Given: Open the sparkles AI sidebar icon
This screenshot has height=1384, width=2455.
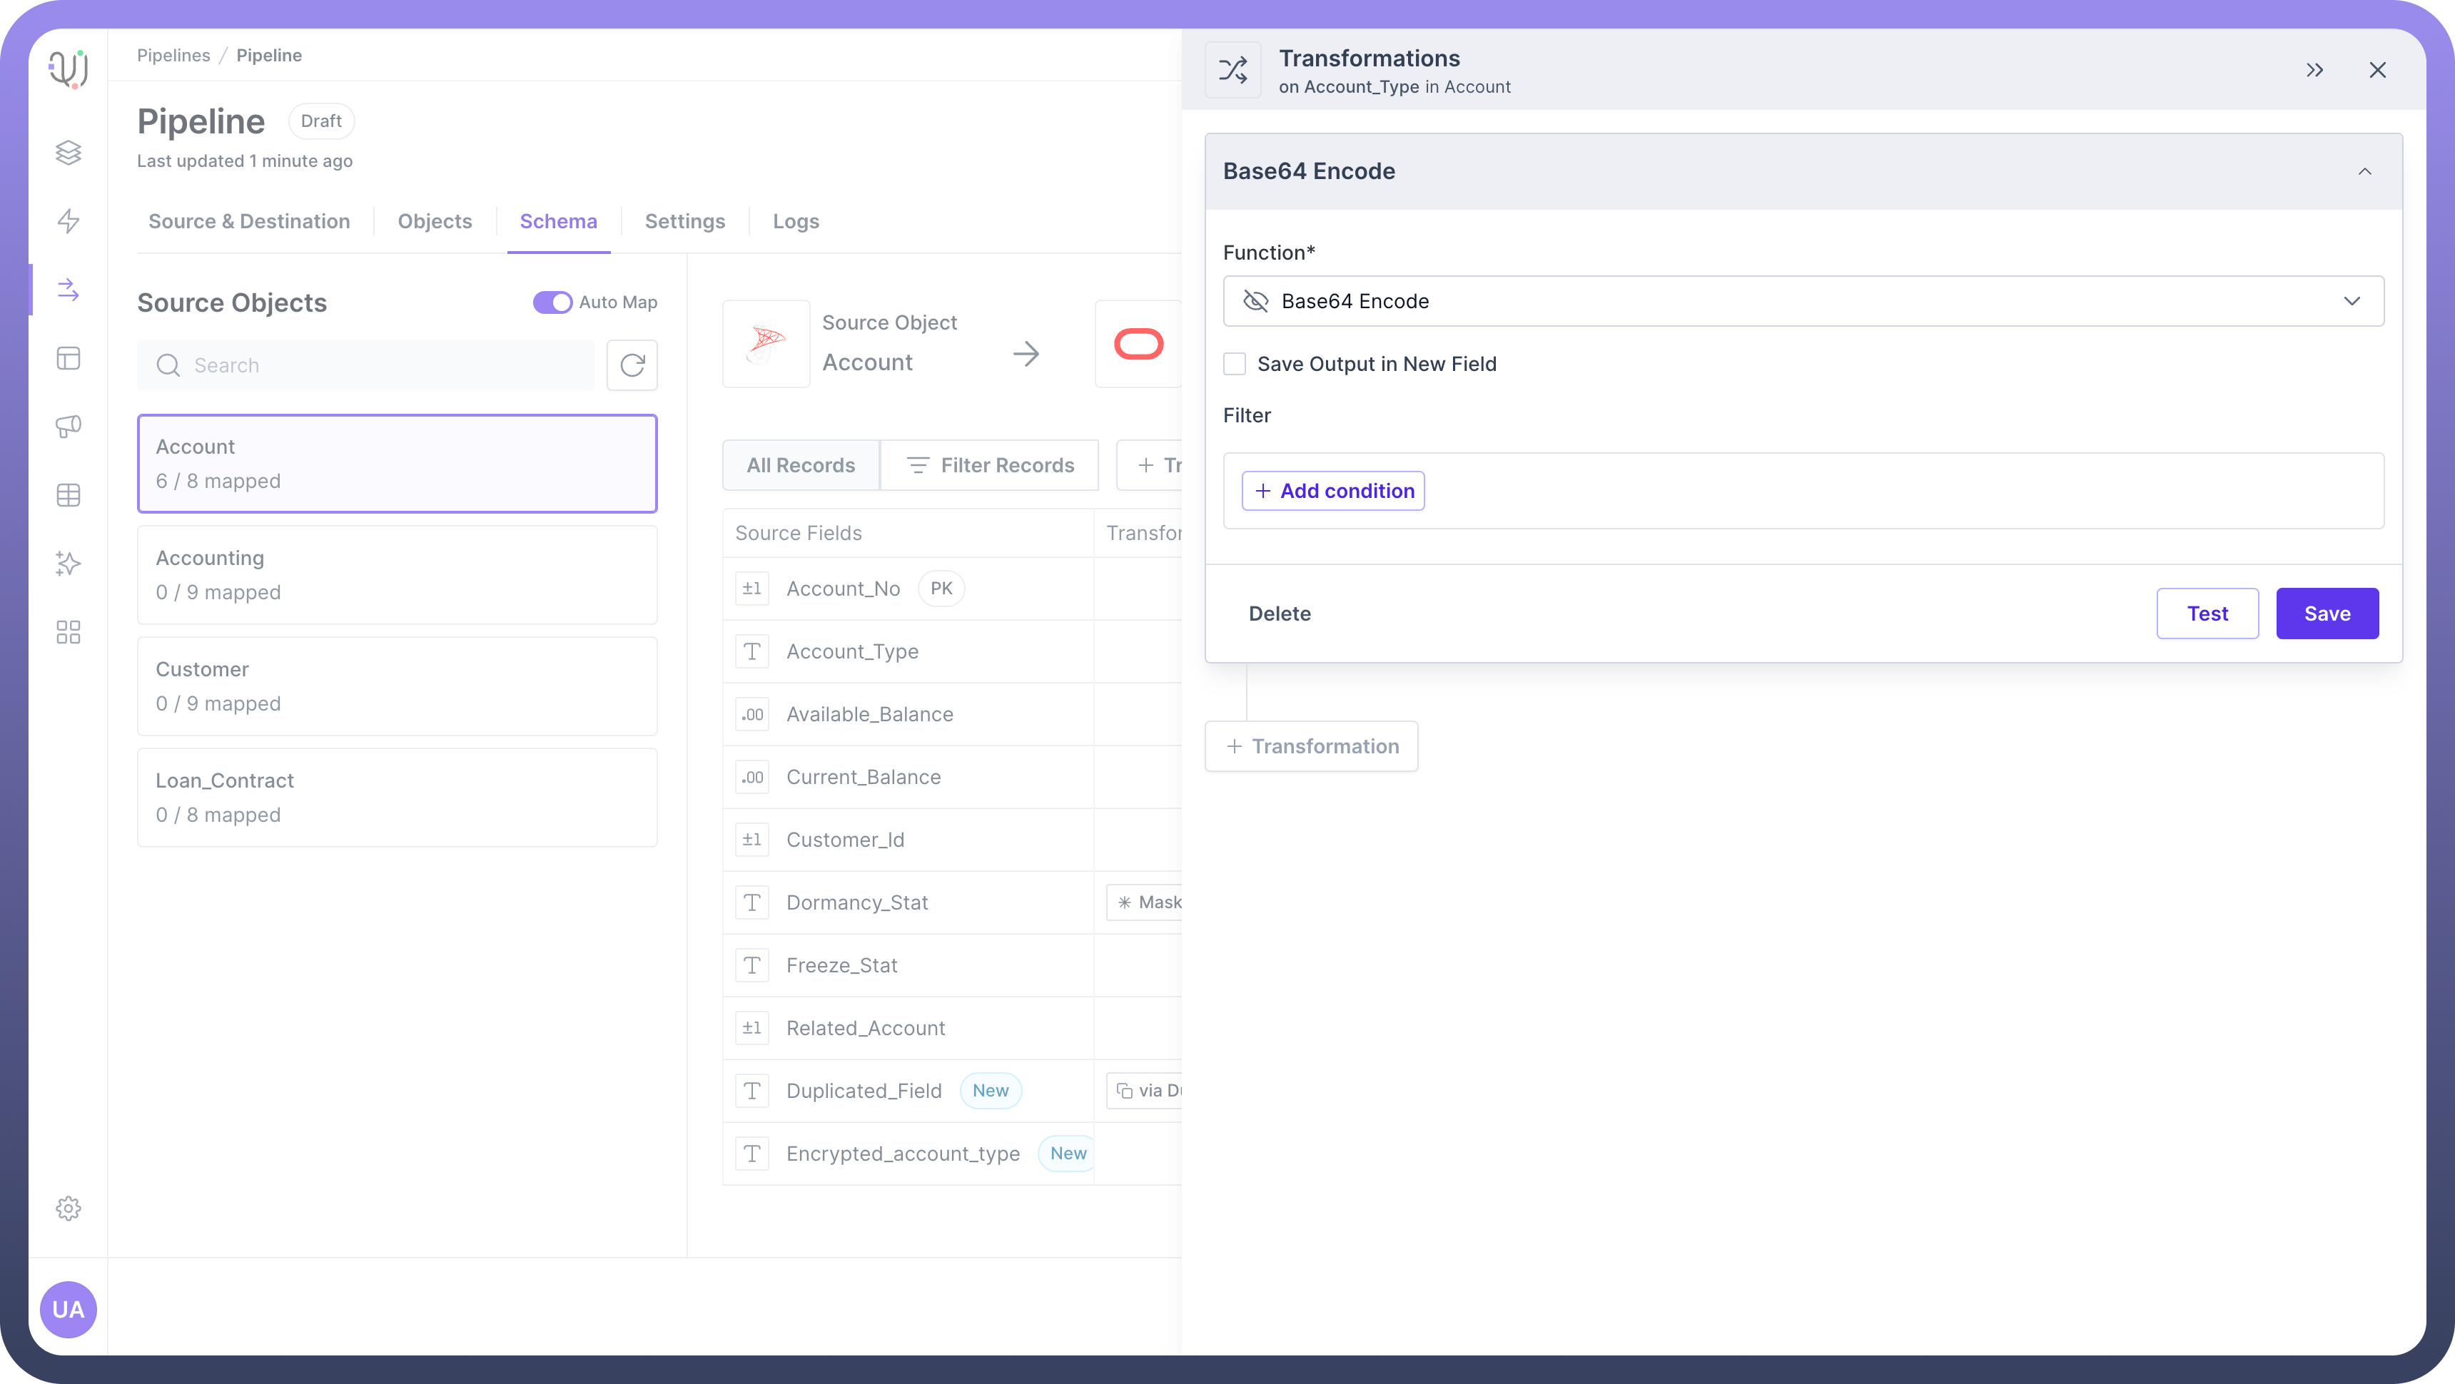Looking at the screenshot, I should click(x=68, y=563).
